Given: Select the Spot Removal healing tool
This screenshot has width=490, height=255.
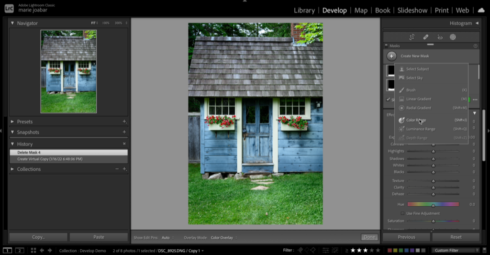Looking at the screenshot, I should [x=425, y=37].
